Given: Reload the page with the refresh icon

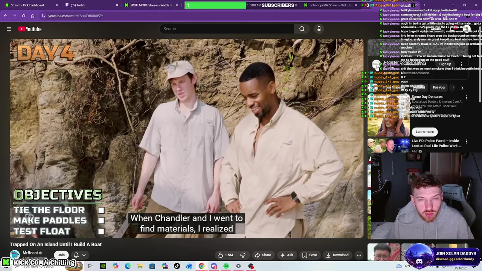Looking at the screenshot, I should coord(23,16).
